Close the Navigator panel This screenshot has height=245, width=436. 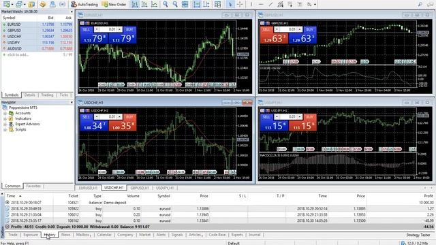72,103
